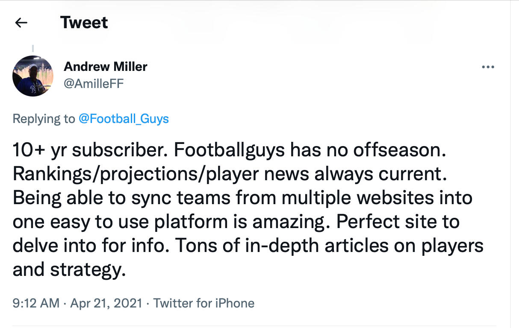
Task: Click the back arrow icon
Action: (x=21, y=23)
